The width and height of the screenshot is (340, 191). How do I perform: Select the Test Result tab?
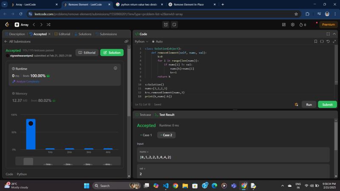pos(165,115)
